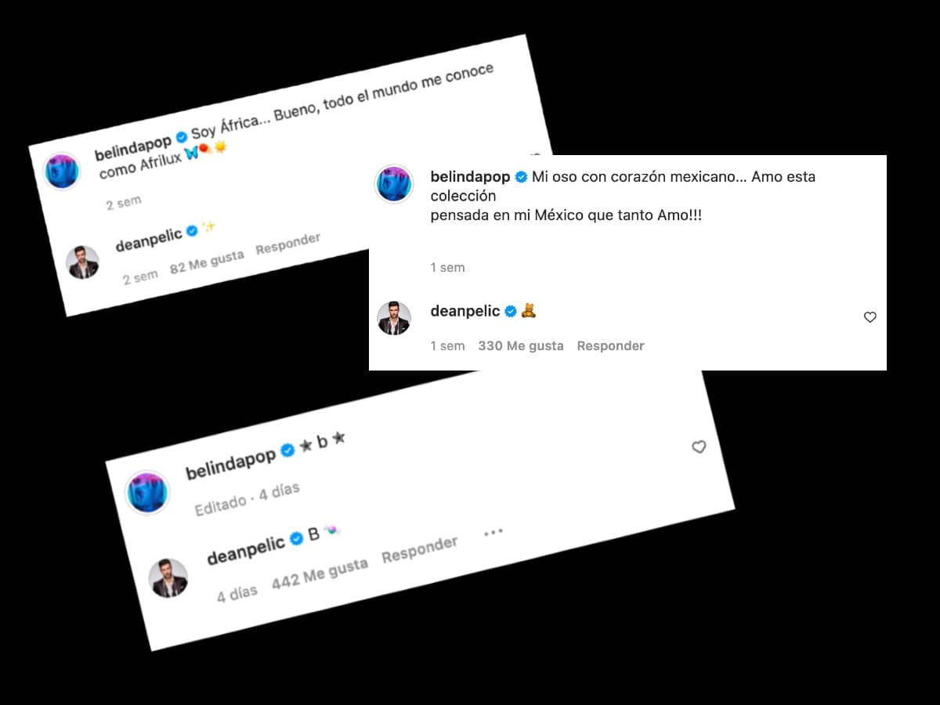Reply to deanpelic's comment with 442 Me gusta
The width and height of the screenshot is (940, 705).
(x=420, y=550)
